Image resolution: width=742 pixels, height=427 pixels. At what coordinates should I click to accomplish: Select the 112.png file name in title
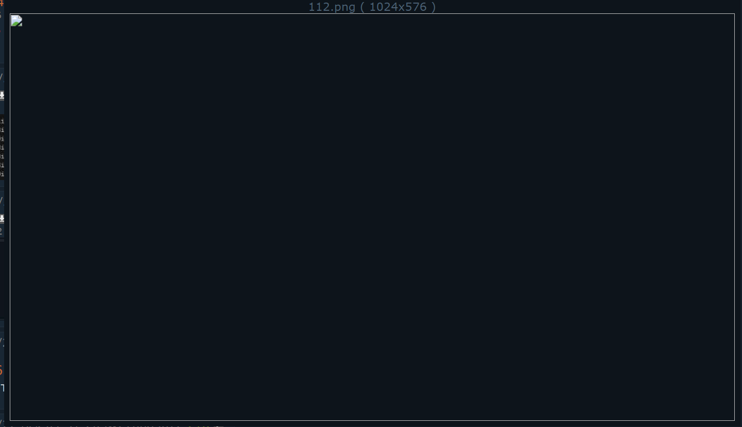pos(332,7)
